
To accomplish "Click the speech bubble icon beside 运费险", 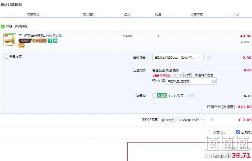I will [x=187, y=95].
